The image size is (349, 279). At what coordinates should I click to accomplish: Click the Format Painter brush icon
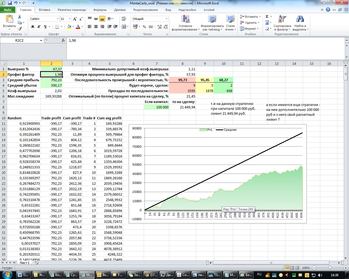point(20,29)
